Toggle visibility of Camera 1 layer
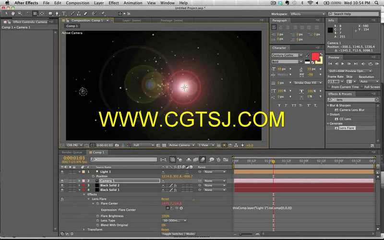The width and height of the screenshot is (384, 240). [x=62, y=181]
